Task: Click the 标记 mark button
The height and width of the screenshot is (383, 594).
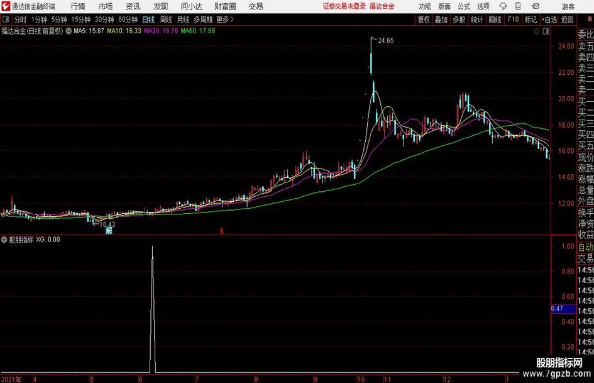Action: coord(531,19)
